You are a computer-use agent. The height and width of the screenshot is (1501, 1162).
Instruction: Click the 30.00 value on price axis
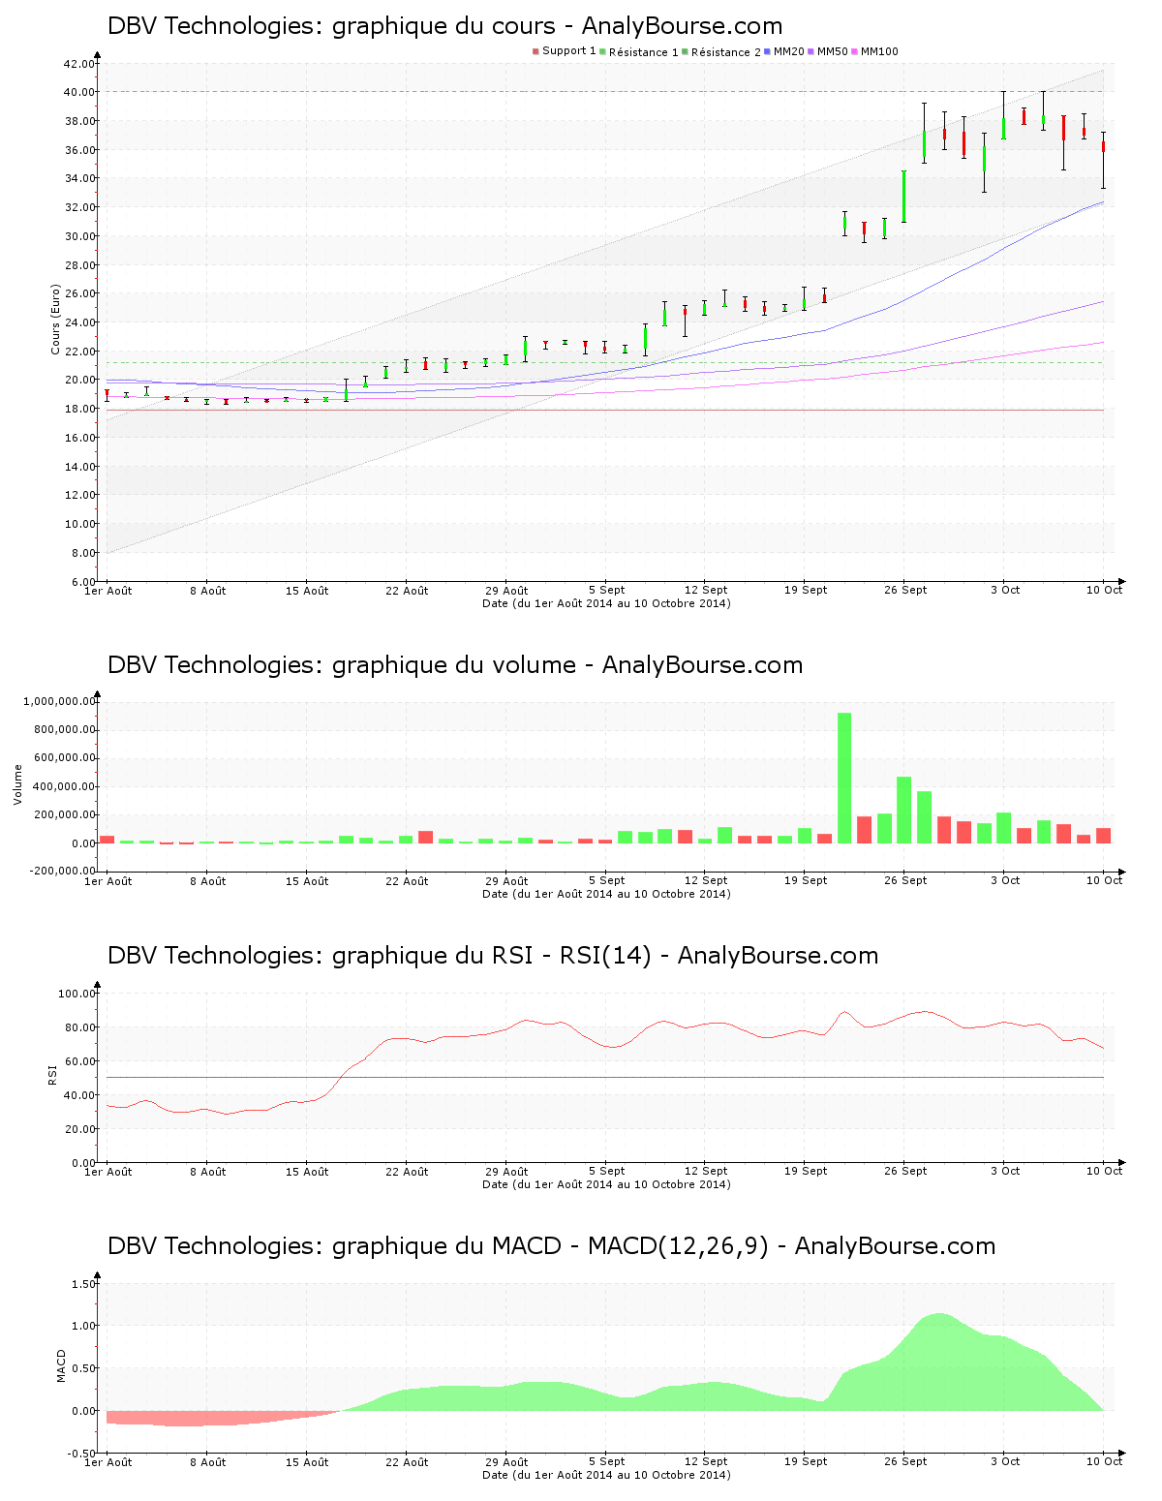79,236
